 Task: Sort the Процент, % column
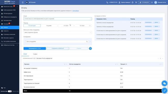click(x=160, y=64)
